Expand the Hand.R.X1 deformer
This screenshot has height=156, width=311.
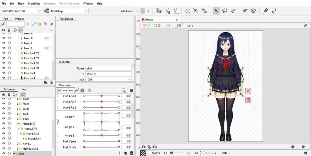23,139
